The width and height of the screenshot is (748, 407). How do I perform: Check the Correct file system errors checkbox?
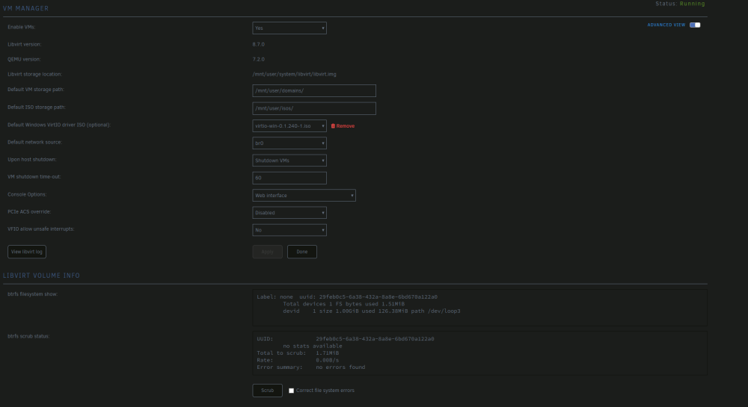[291, 391]
